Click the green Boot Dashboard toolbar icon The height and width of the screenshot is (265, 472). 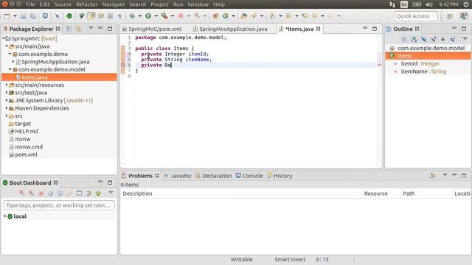69,16
